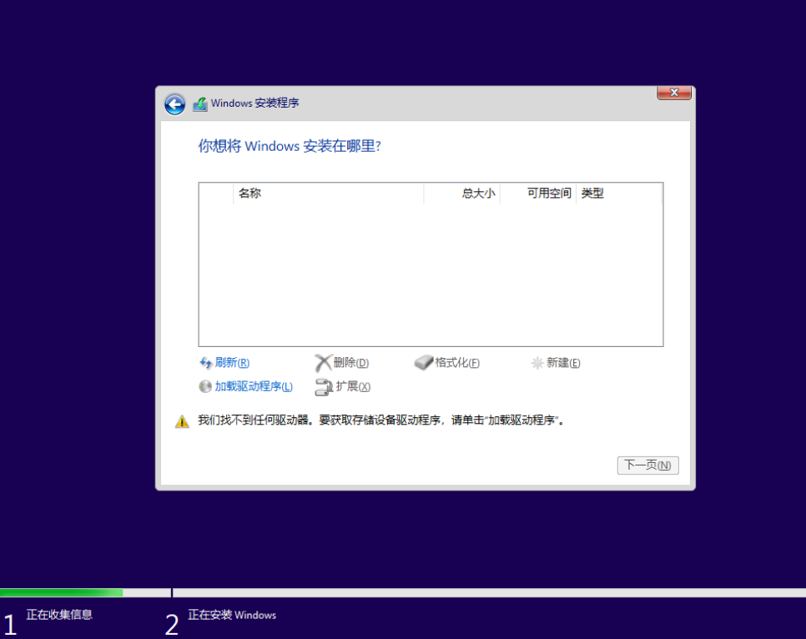
Task: Open the 加载驱动程序(L) link
Action: (x=254, y=386)
